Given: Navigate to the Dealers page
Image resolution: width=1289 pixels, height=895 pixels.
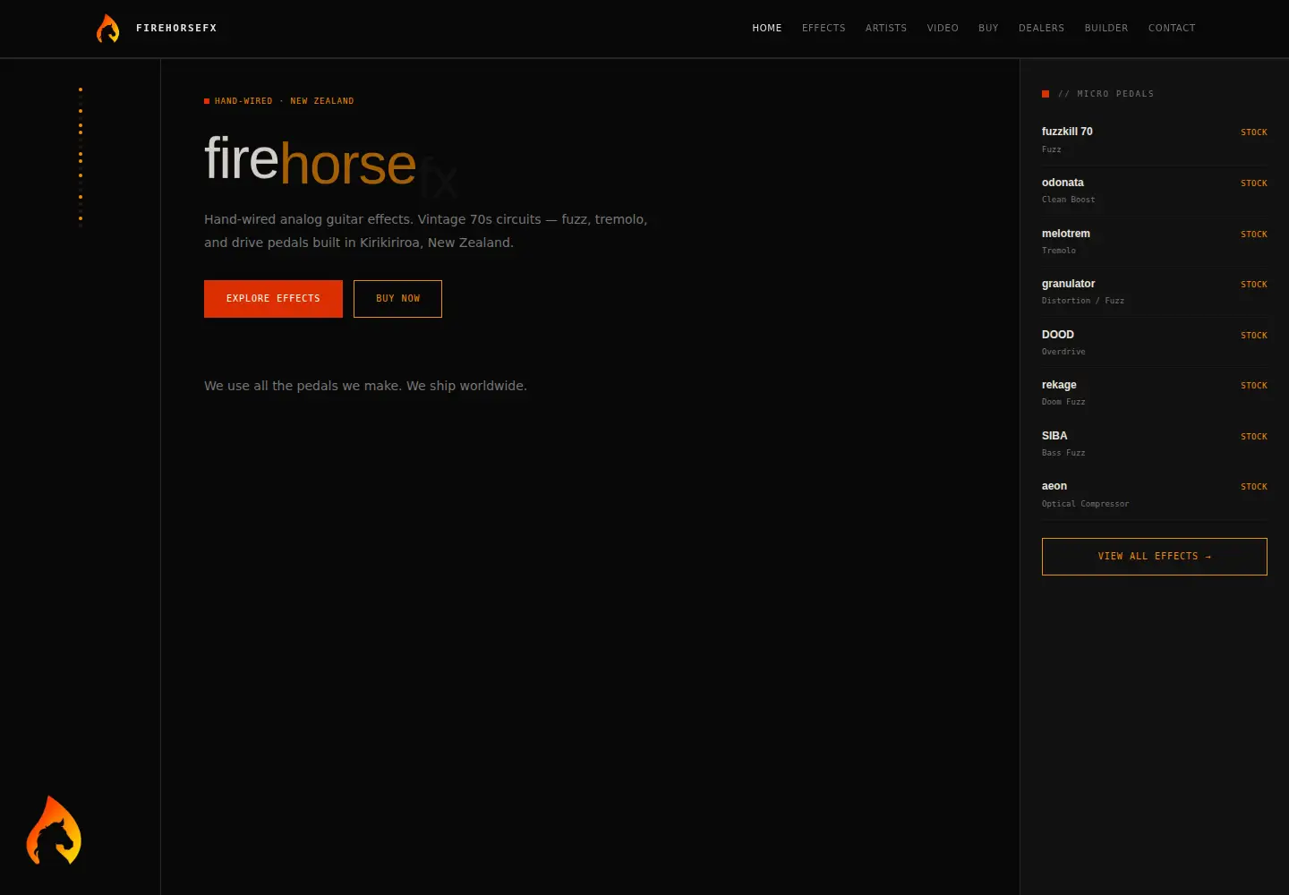Looking at the screenshot, I should [1042, 29].
